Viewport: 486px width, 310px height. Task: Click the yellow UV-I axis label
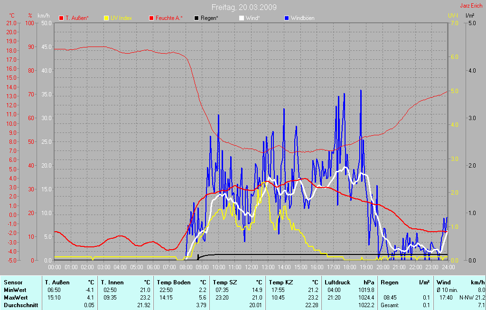(x=453, y=16)
